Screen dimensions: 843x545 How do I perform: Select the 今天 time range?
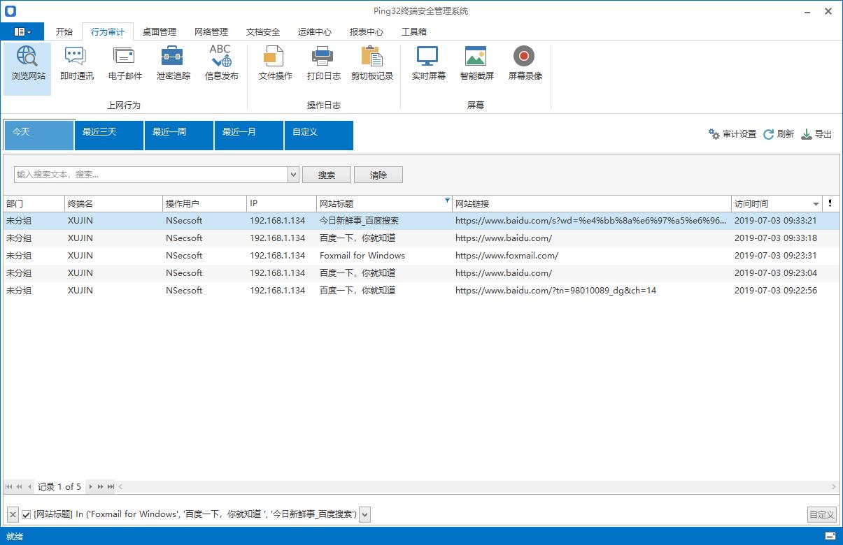point(39,135)
